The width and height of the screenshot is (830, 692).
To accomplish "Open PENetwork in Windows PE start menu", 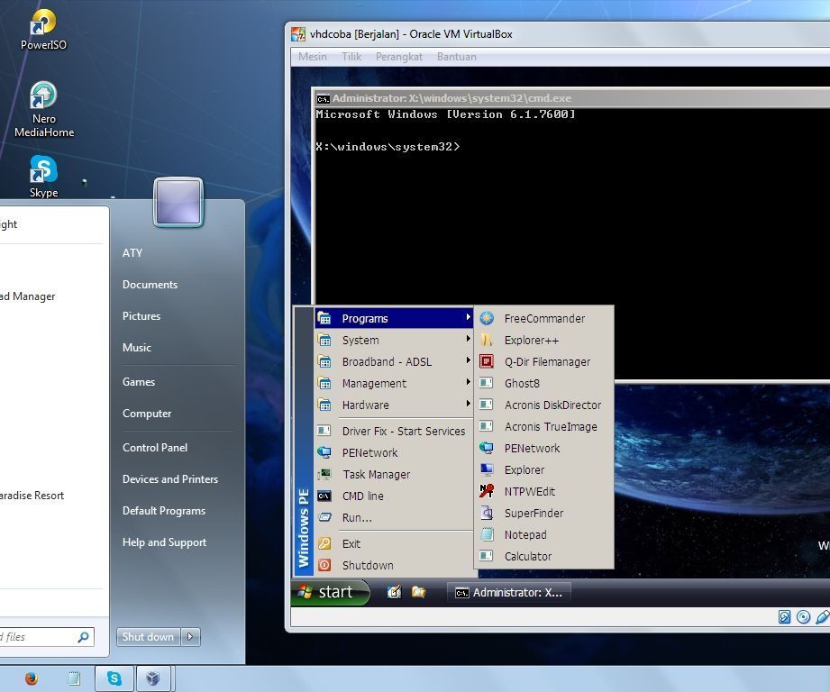I will coord(393,453).
